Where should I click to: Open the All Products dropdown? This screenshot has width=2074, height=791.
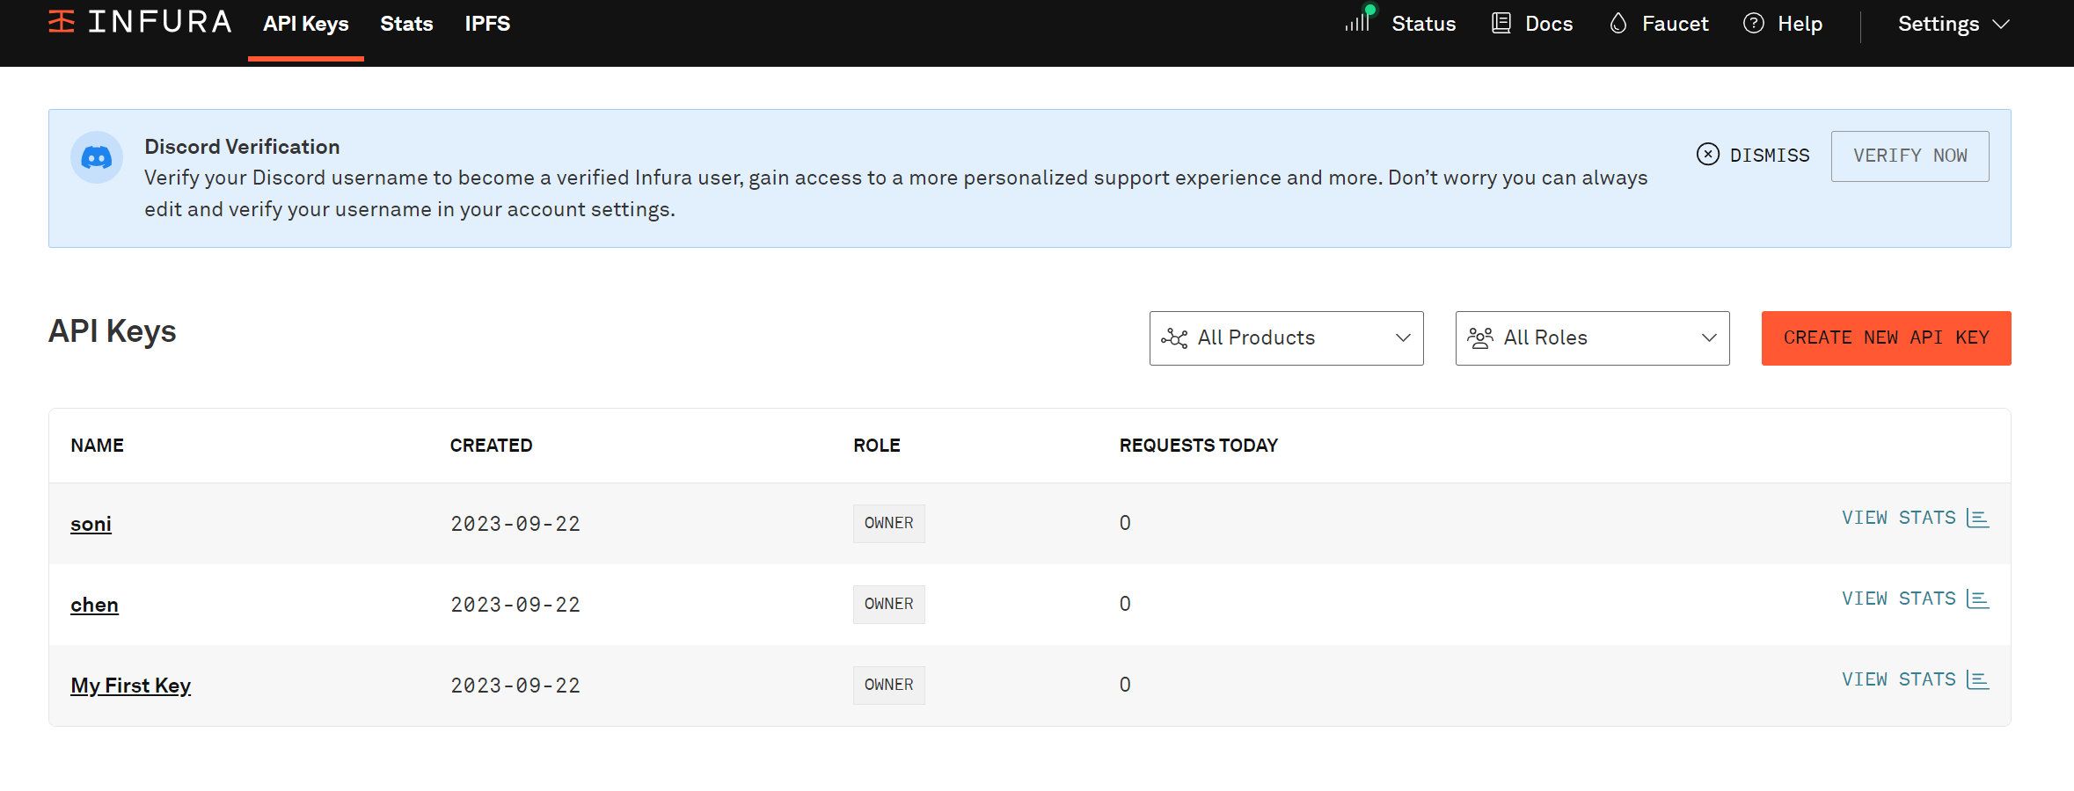[x=1286, y=338]
